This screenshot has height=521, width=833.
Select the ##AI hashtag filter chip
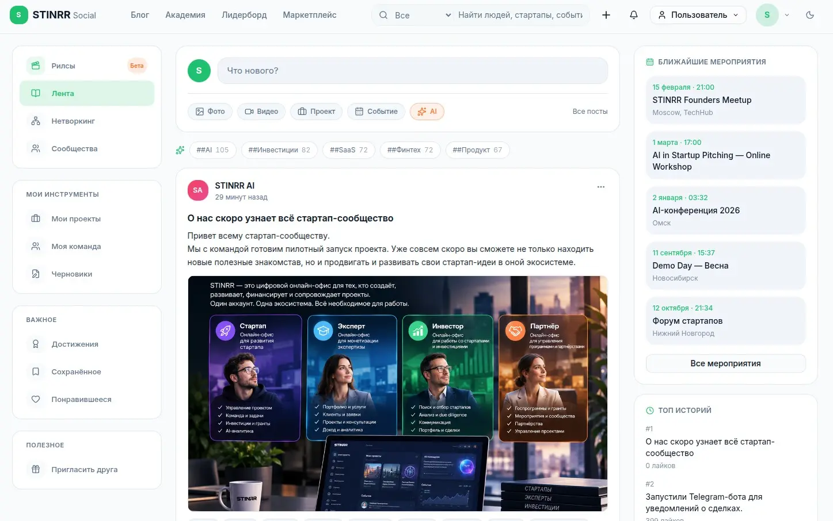[212, 150]
